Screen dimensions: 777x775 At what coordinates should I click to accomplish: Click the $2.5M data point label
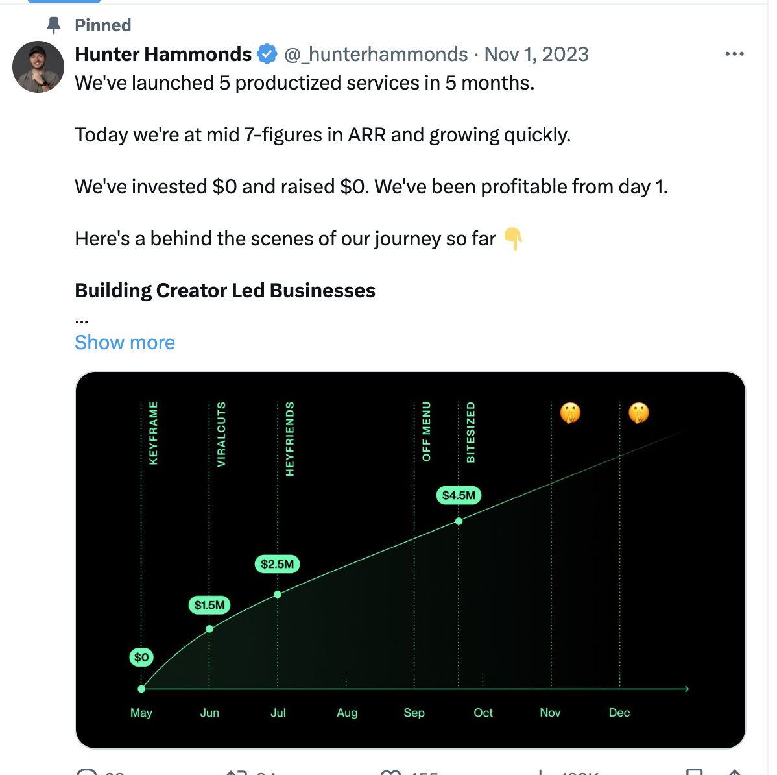coord(277,564)
